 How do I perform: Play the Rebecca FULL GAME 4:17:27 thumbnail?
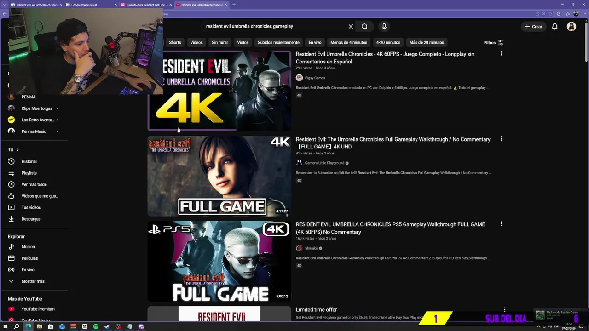219,176
